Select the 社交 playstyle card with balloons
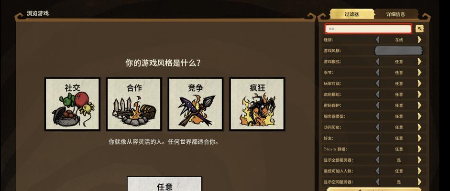 coord(72,104)
